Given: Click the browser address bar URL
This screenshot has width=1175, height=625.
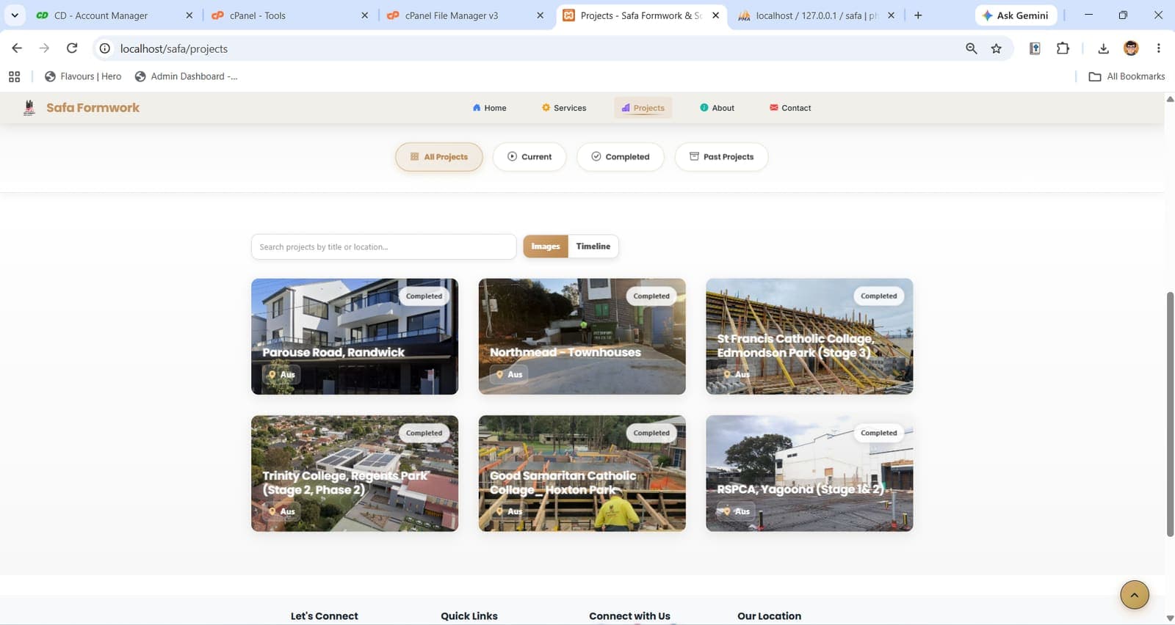Looking at the screenshot, I should pyautogui.click(x=174, y=48).
